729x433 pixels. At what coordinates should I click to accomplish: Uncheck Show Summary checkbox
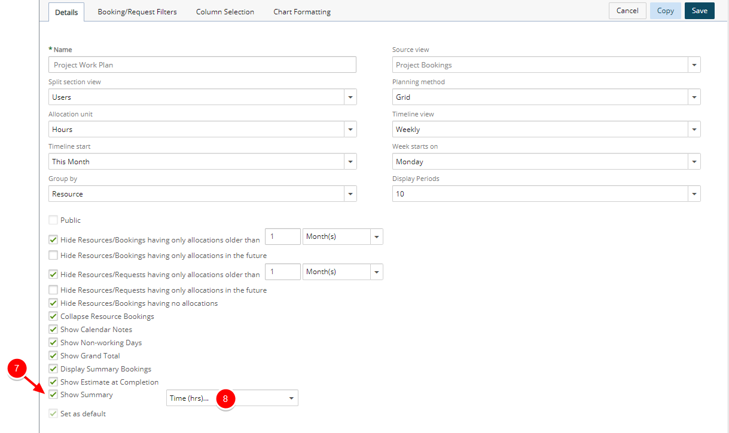[x=53, y=395]
